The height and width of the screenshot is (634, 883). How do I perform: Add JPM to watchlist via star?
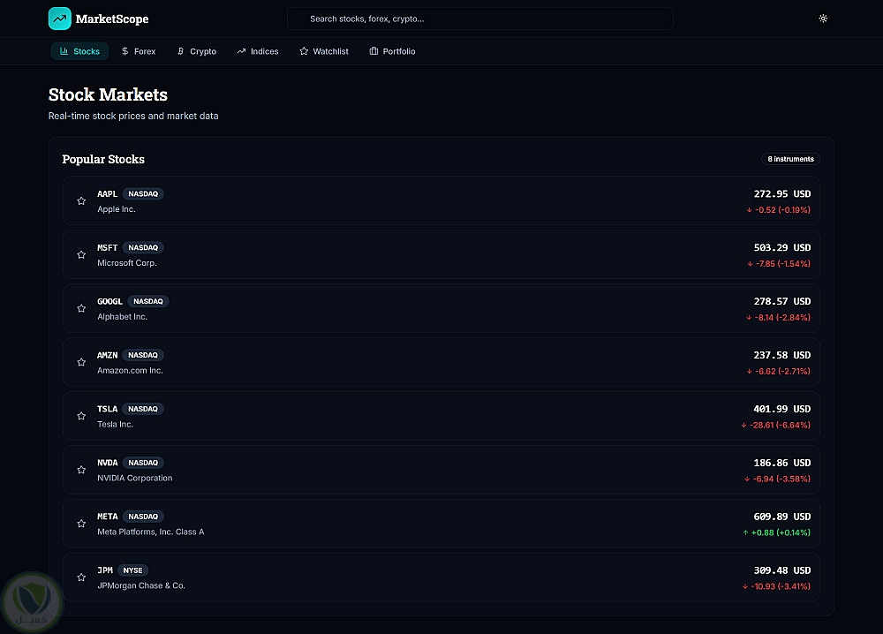(81, 577)
